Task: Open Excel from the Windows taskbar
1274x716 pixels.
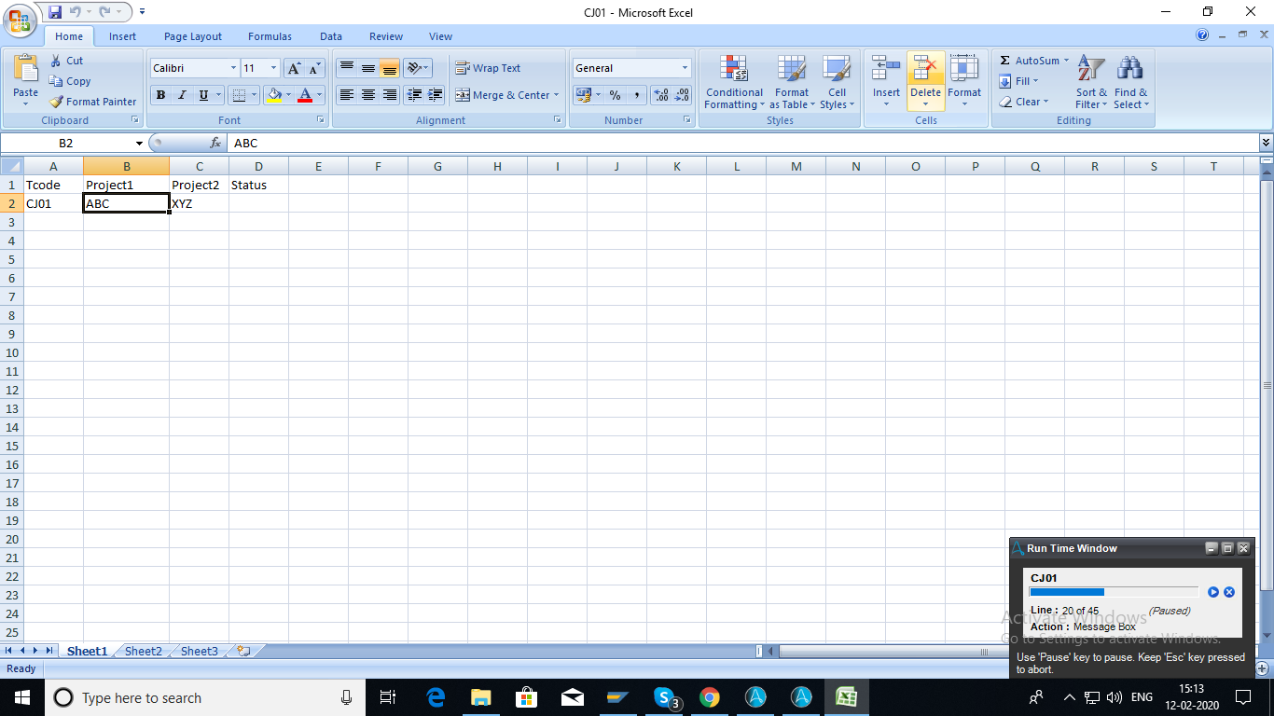Action: 846,697
